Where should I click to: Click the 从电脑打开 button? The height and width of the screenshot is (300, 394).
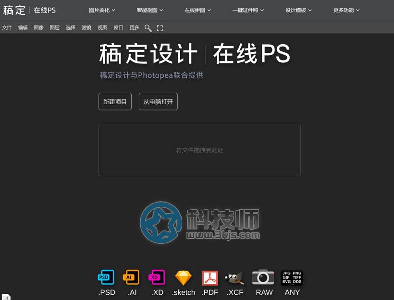(158, 101)
